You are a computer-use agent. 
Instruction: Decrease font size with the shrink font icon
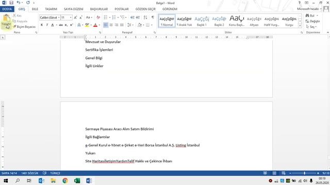[81, 17]
